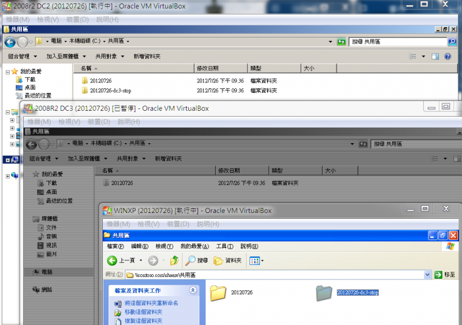Viewport: 462px width, 325px height.
Task: Click 移動這個資料夾 link
Action: click(x=143, y=312)
